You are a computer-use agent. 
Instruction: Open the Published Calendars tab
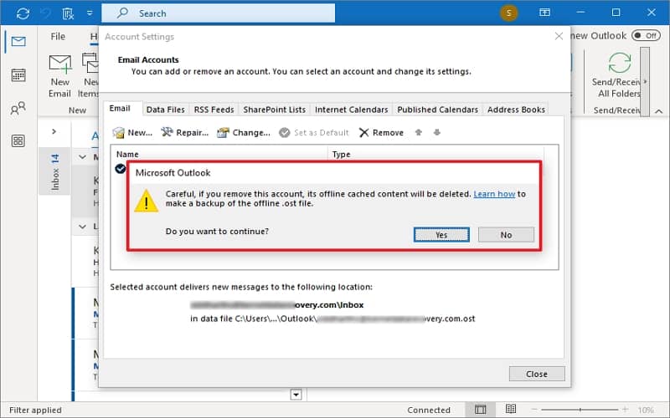[x=437, y=110]
